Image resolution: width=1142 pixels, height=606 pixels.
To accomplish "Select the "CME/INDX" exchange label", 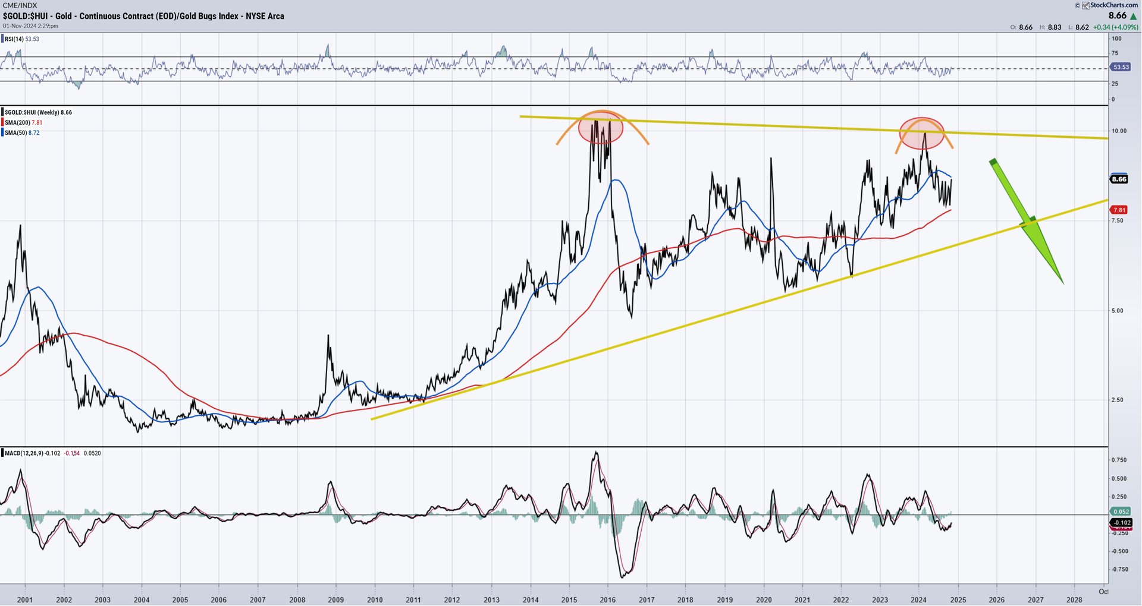I will [20, 5].
